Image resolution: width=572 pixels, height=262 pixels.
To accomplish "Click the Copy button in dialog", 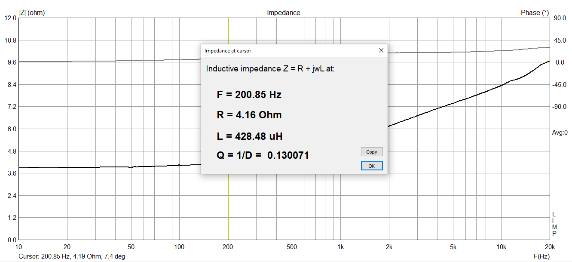I will 372,152.
